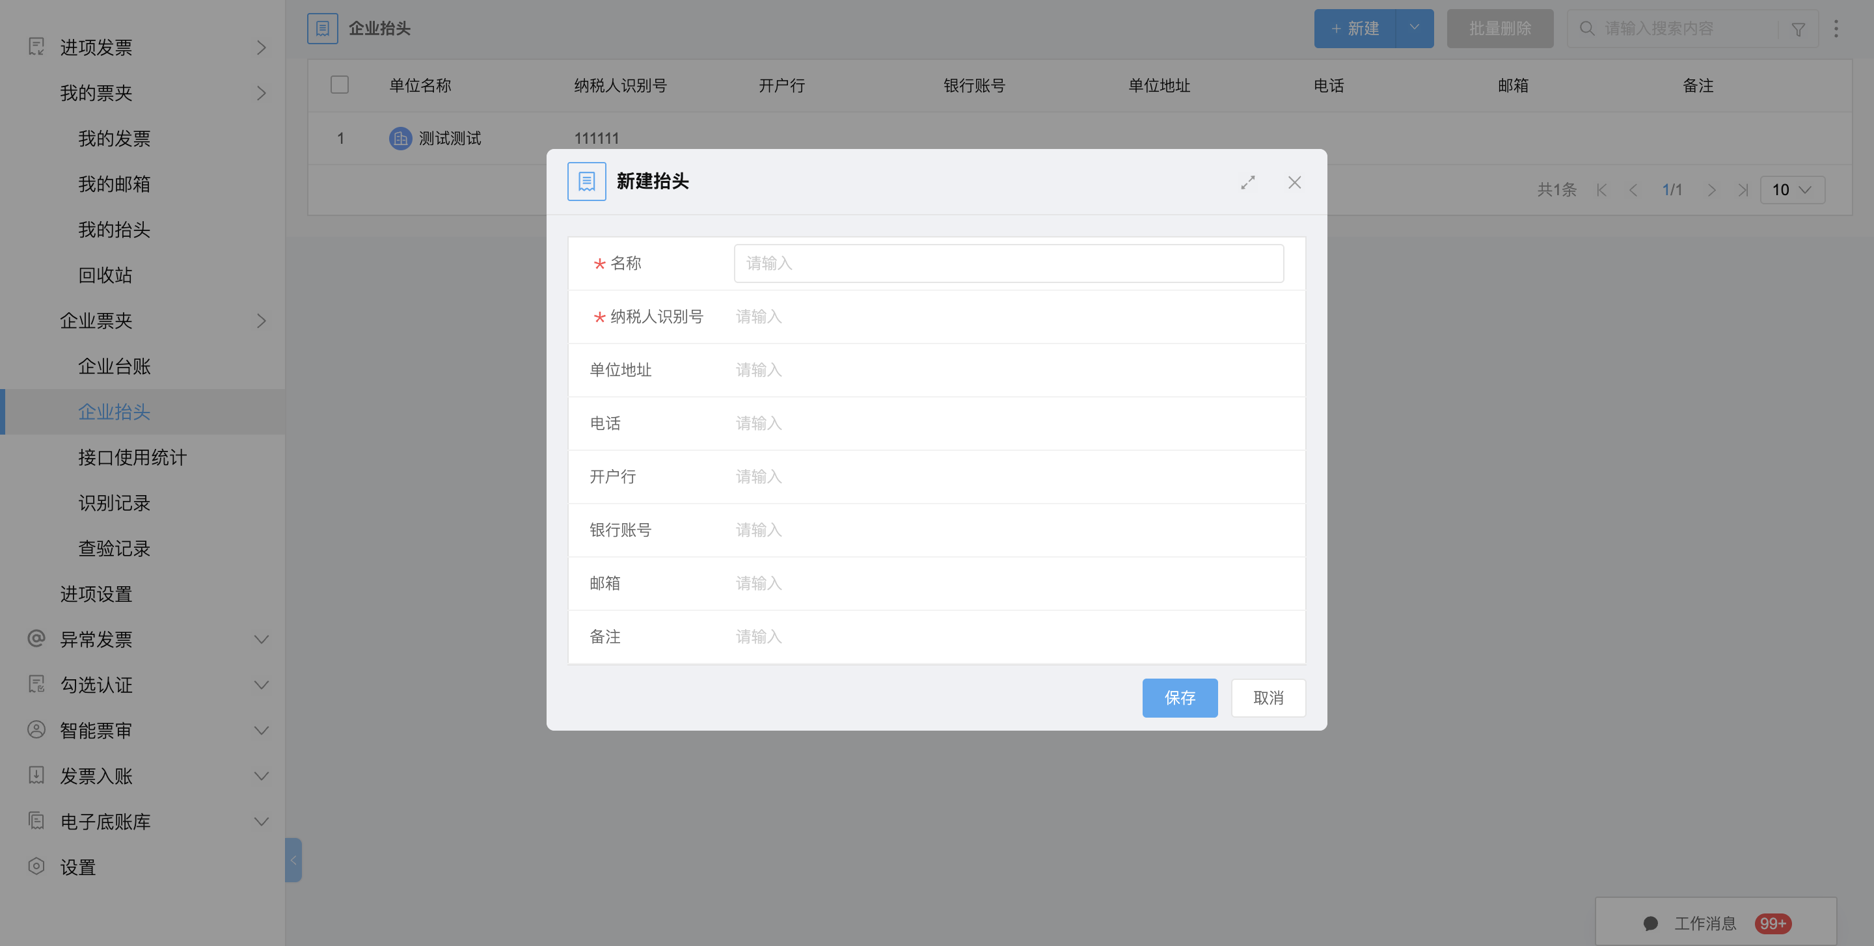This screenshot has height=946, width=1874.
Task: Expand the 发票入账 section
Action: click(261, 776)
